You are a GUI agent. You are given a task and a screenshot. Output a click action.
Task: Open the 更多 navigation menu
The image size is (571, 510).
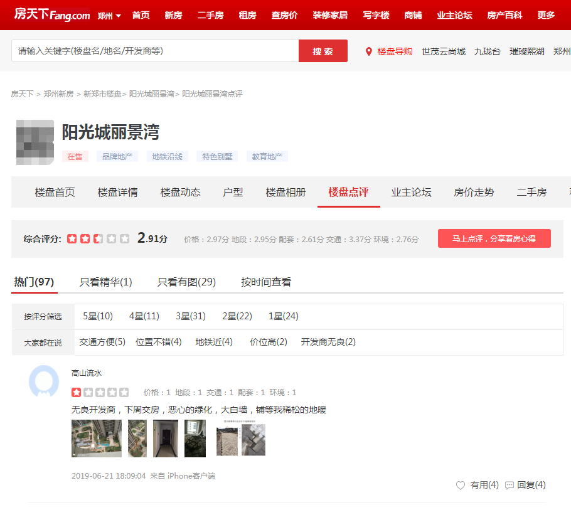(547, 15)
